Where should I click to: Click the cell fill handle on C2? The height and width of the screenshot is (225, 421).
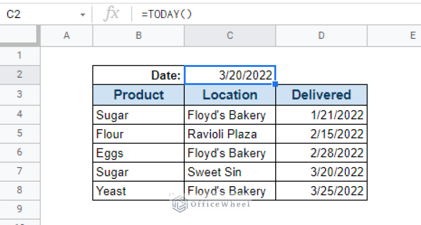pos(275,84)
